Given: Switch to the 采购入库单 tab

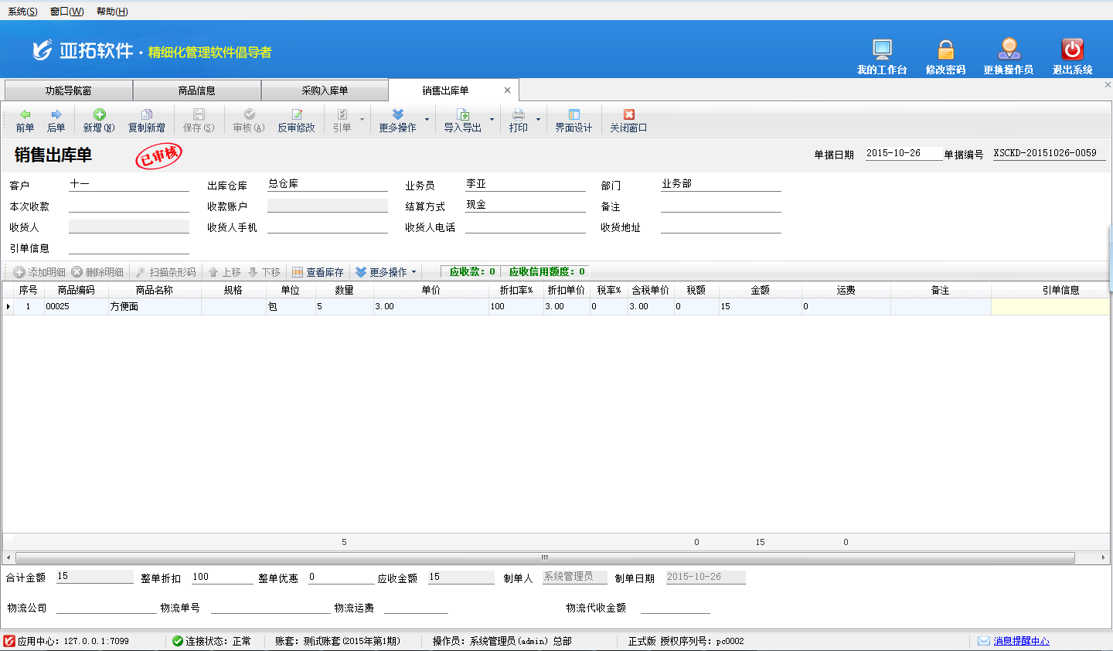Looking at the screenshot, I should [325, 90].
